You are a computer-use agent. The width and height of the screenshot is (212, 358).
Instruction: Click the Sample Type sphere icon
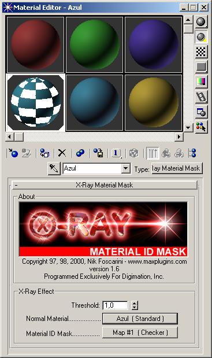[201, 22]
